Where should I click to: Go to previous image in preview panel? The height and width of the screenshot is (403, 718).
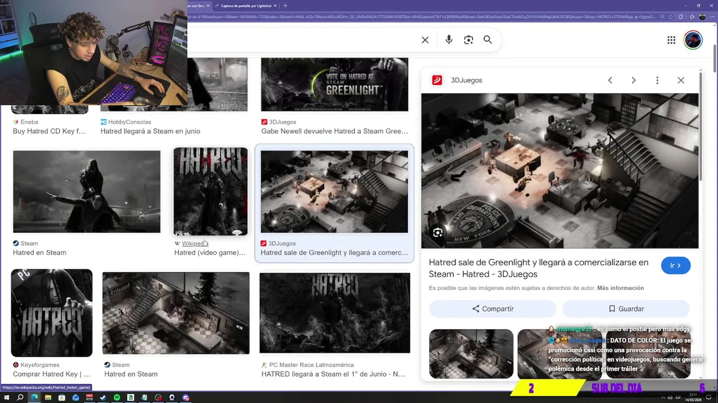coord(610,80)
